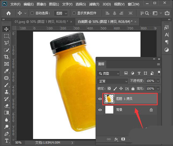Click the link layers icon

tap(109, 139)
